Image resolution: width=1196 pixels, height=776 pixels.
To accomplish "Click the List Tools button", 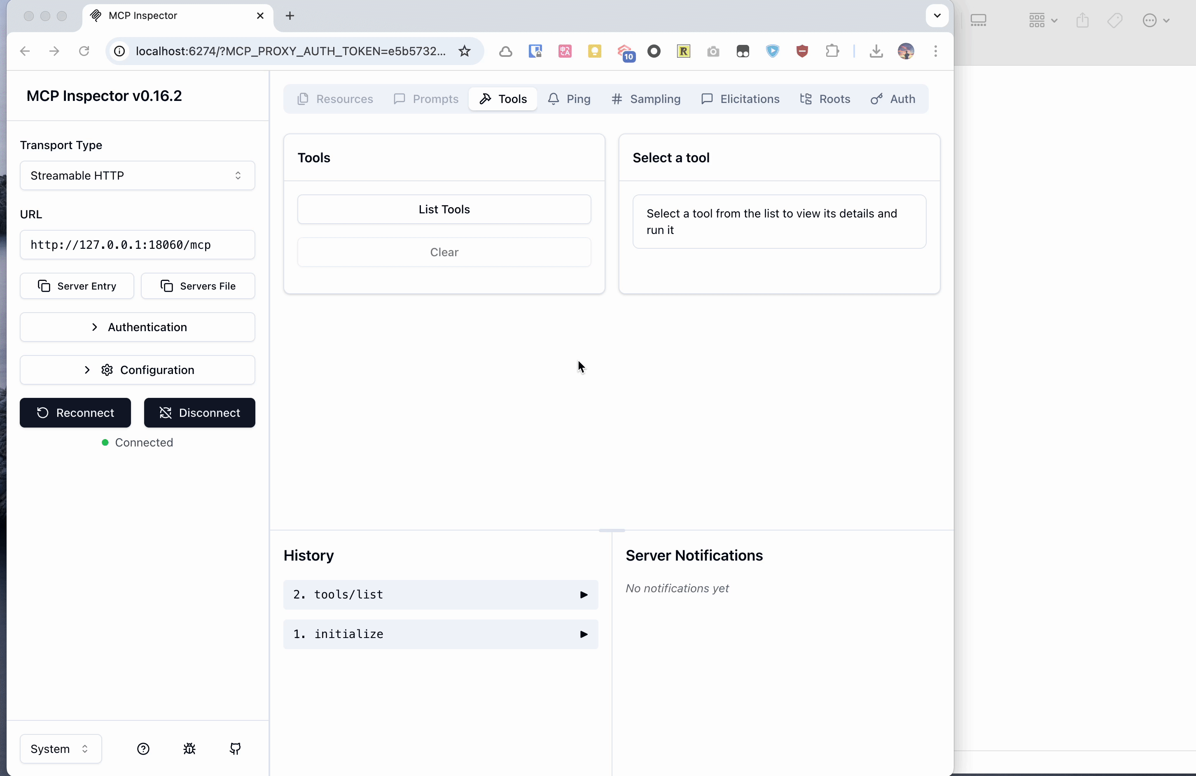I will coord(444,209).
